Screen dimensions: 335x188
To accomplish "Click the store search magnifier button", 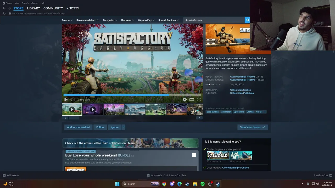I will point(247,20).
